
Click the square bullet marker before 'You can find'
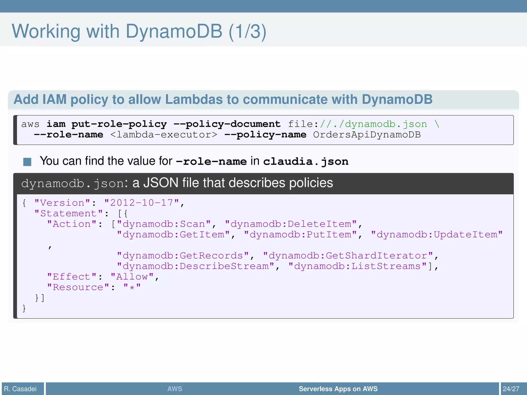click(x=27, y=162)
